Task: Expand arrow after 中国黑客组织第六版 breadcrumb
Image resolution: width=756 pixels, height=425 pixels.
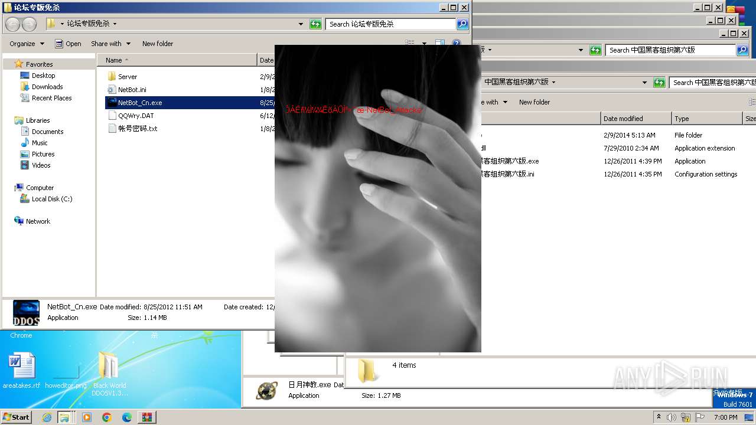Action: coord(553,82)
